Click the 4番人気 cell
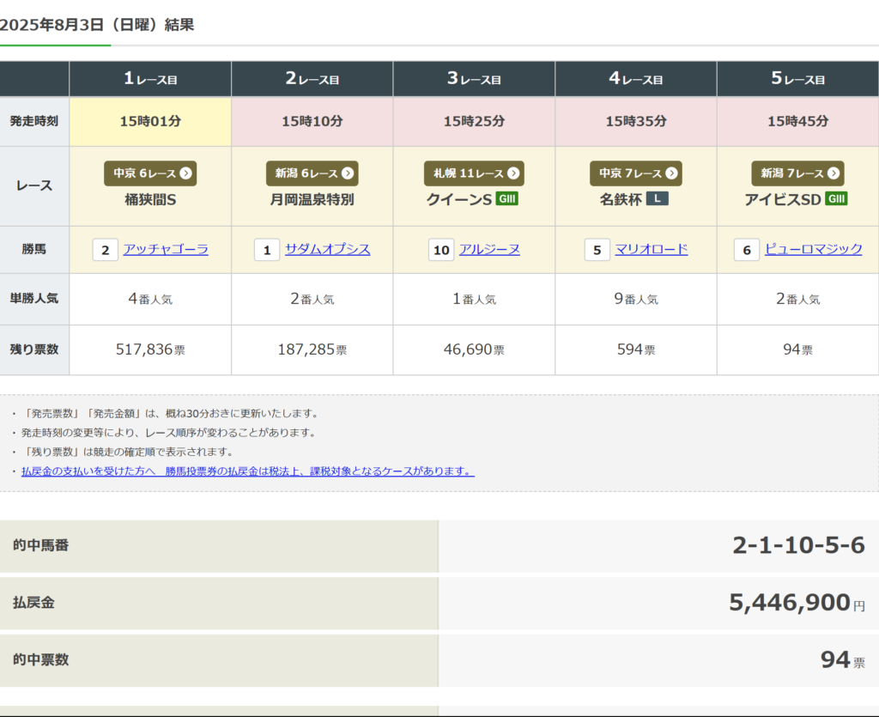Screen dimensions: 879x717 click(150, 300)
